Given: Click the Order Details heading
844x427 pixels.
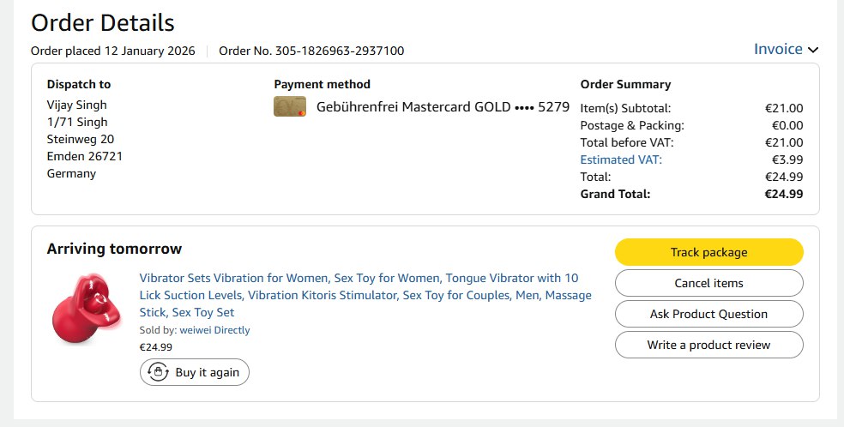Looking at the screenshot, I should tap(102, 22).
